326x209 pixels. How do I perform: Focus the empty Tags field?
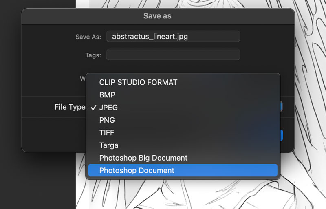coord(173,55)
